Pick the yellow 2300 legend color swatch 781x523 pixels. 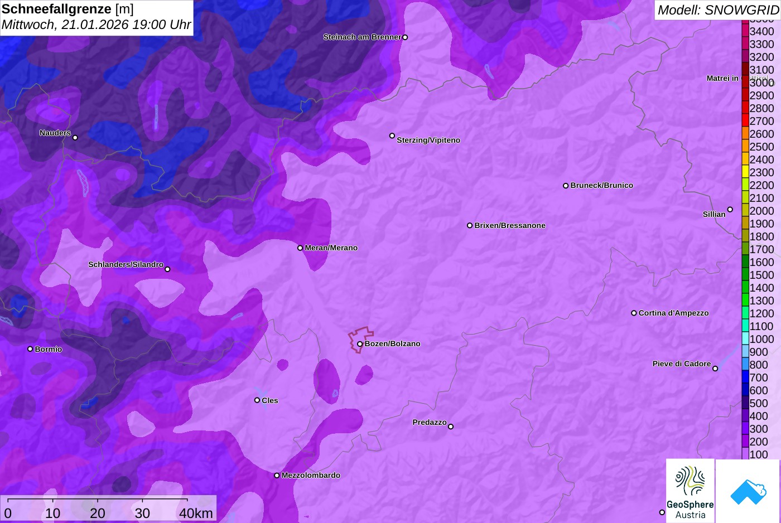pos(745,172)
